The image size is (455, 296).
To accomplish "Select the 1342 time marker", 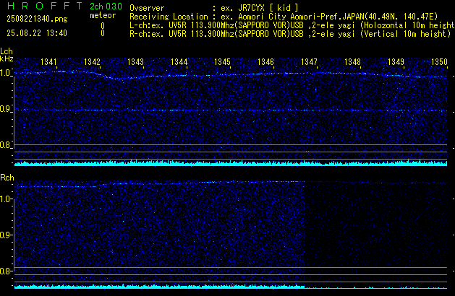I will pos(92,62).
